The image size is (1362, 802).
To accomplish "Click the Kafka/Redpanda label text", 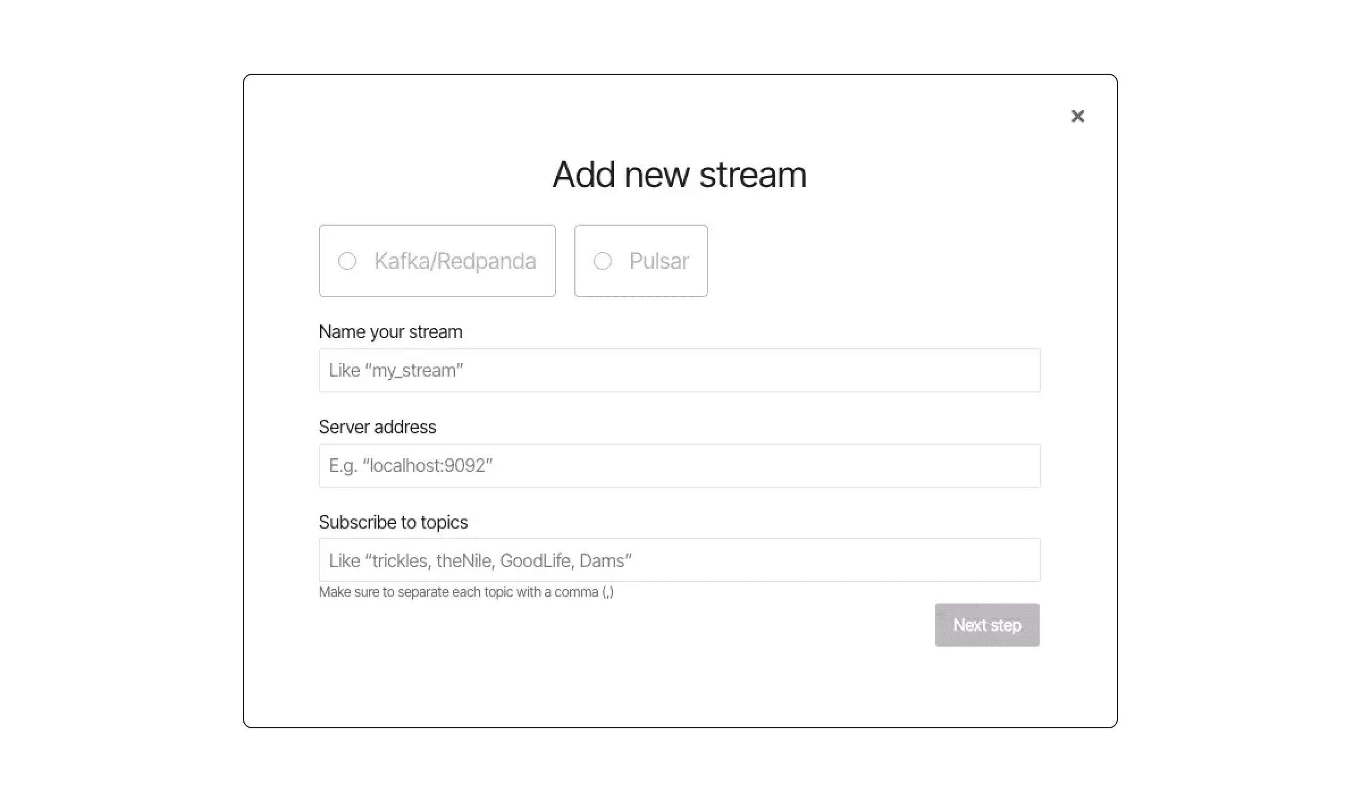I will pos(455,261).
